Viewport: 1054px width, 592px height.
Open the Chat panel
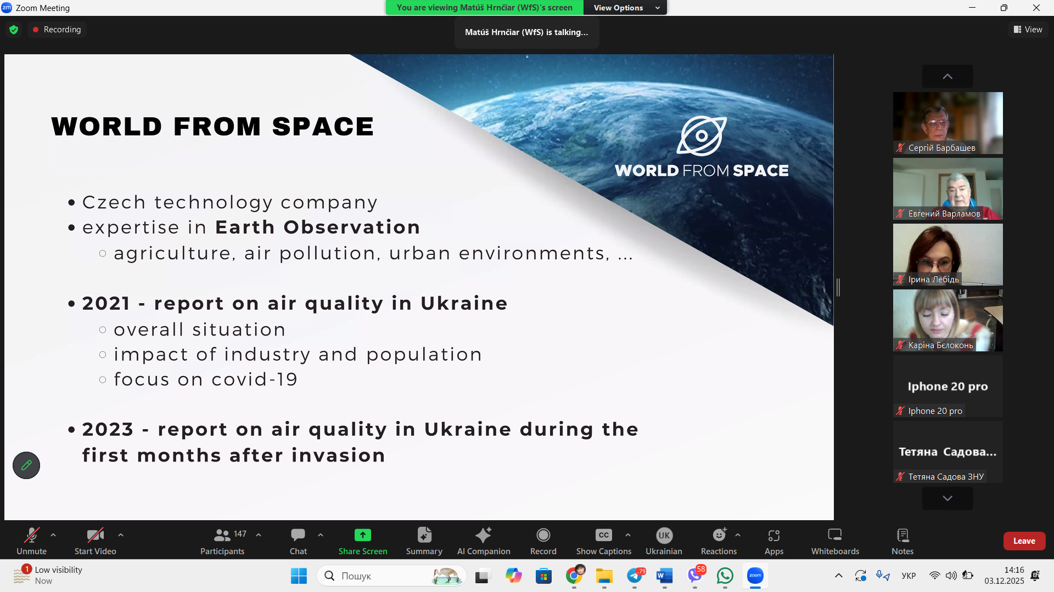(298, 541)
